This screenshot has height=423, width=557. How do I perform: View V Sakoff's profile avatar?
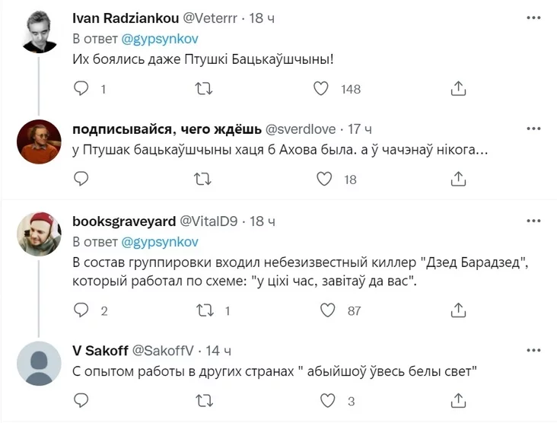tap(38, 364)
